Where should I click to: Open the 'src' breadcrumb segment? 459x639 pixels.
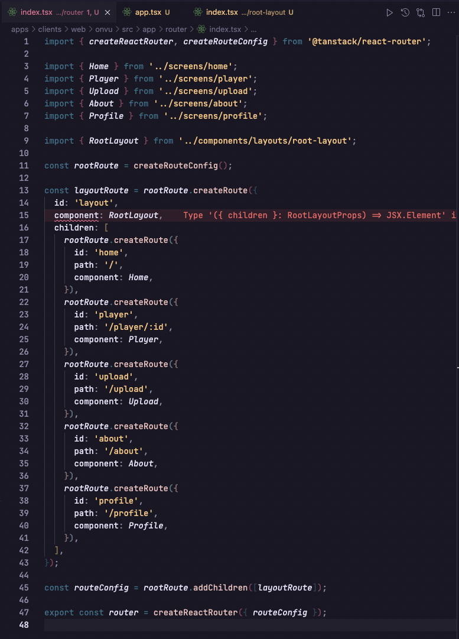[x=128, y=30]
